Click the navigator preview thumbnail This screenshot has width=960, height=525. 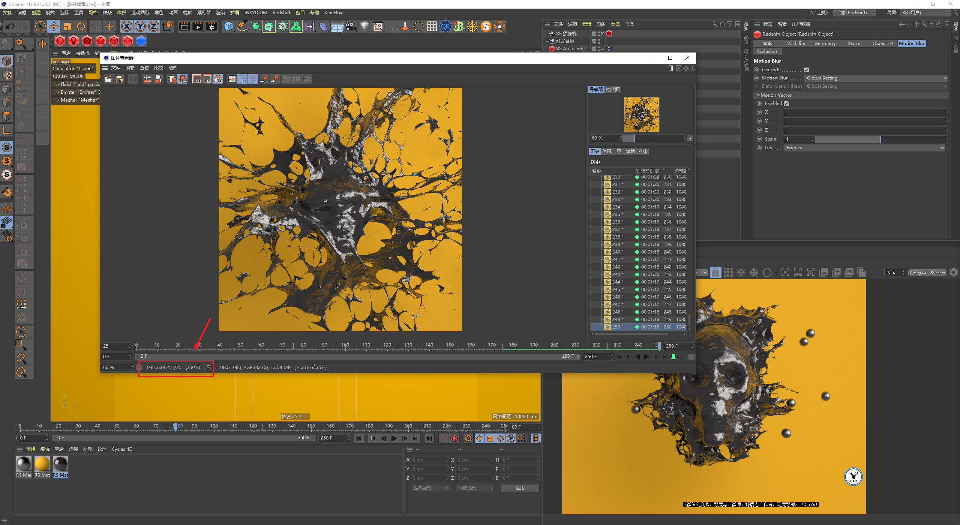pos(641,114)
